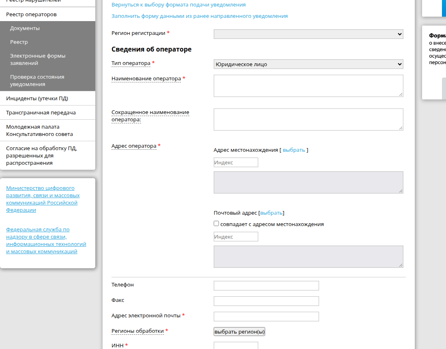
Task: Focus the Наименование оператора text area
Action: tap(308, 86)
